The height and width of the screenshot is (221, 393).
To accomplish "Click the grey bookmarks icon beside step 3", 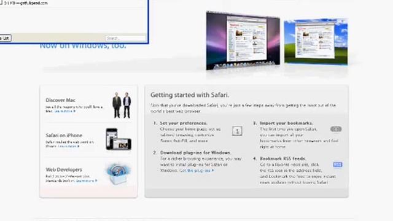I will pyautogui.click(x=336, y=129).
